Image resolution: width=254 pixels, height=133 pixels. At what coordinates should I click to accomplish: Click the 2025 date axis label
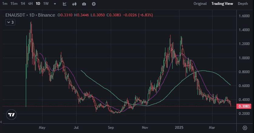point(179,128)
